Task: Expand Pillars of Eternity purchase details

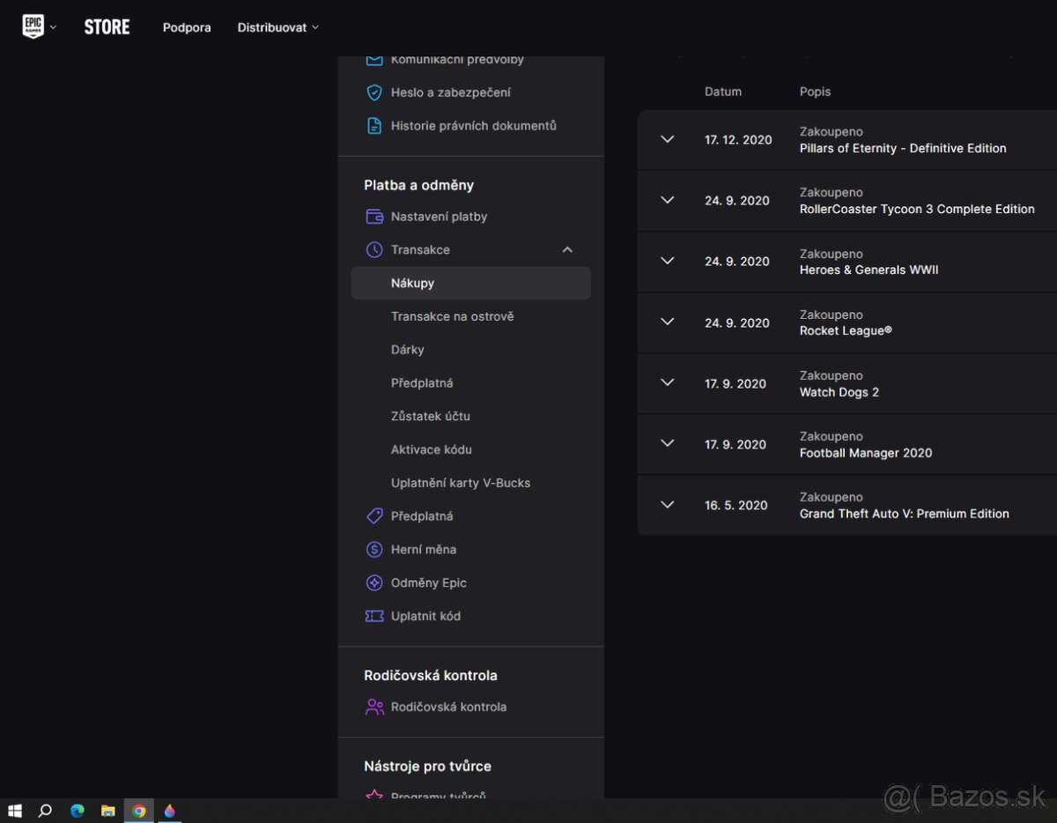Action: point(667,139)
